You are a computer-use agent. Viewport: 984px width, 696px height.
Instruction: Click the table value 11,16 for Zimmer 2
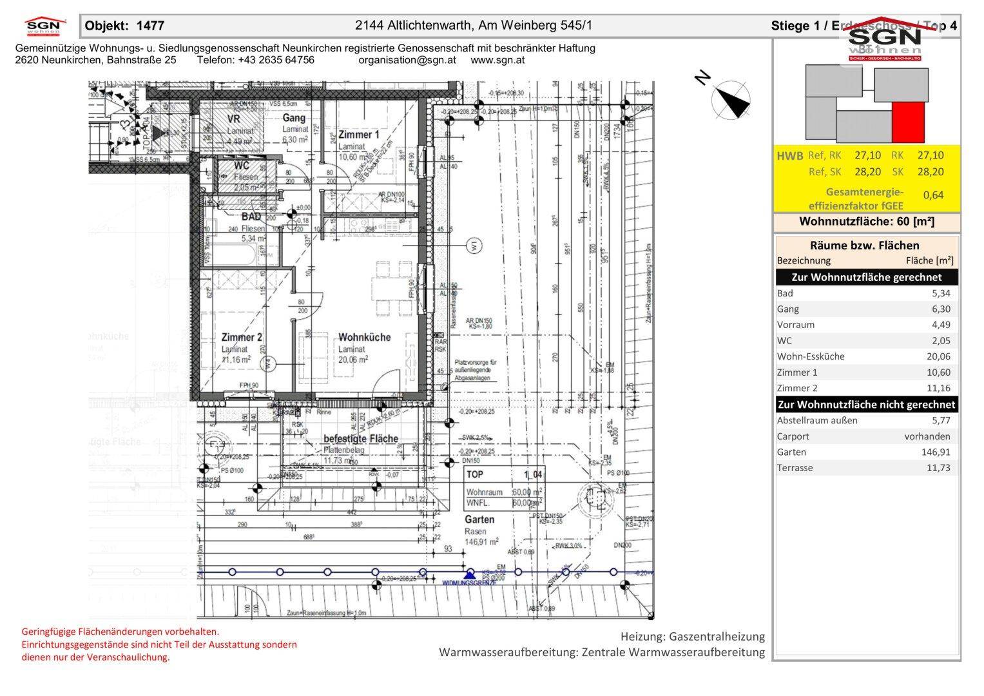[x=938, y=388]
